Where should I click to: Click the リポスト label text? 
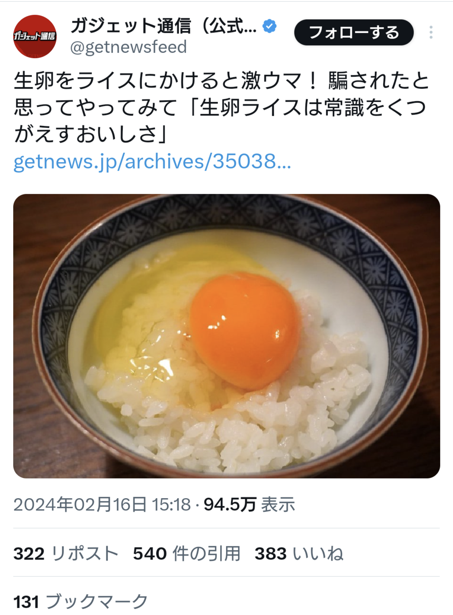tap(85, 554)
